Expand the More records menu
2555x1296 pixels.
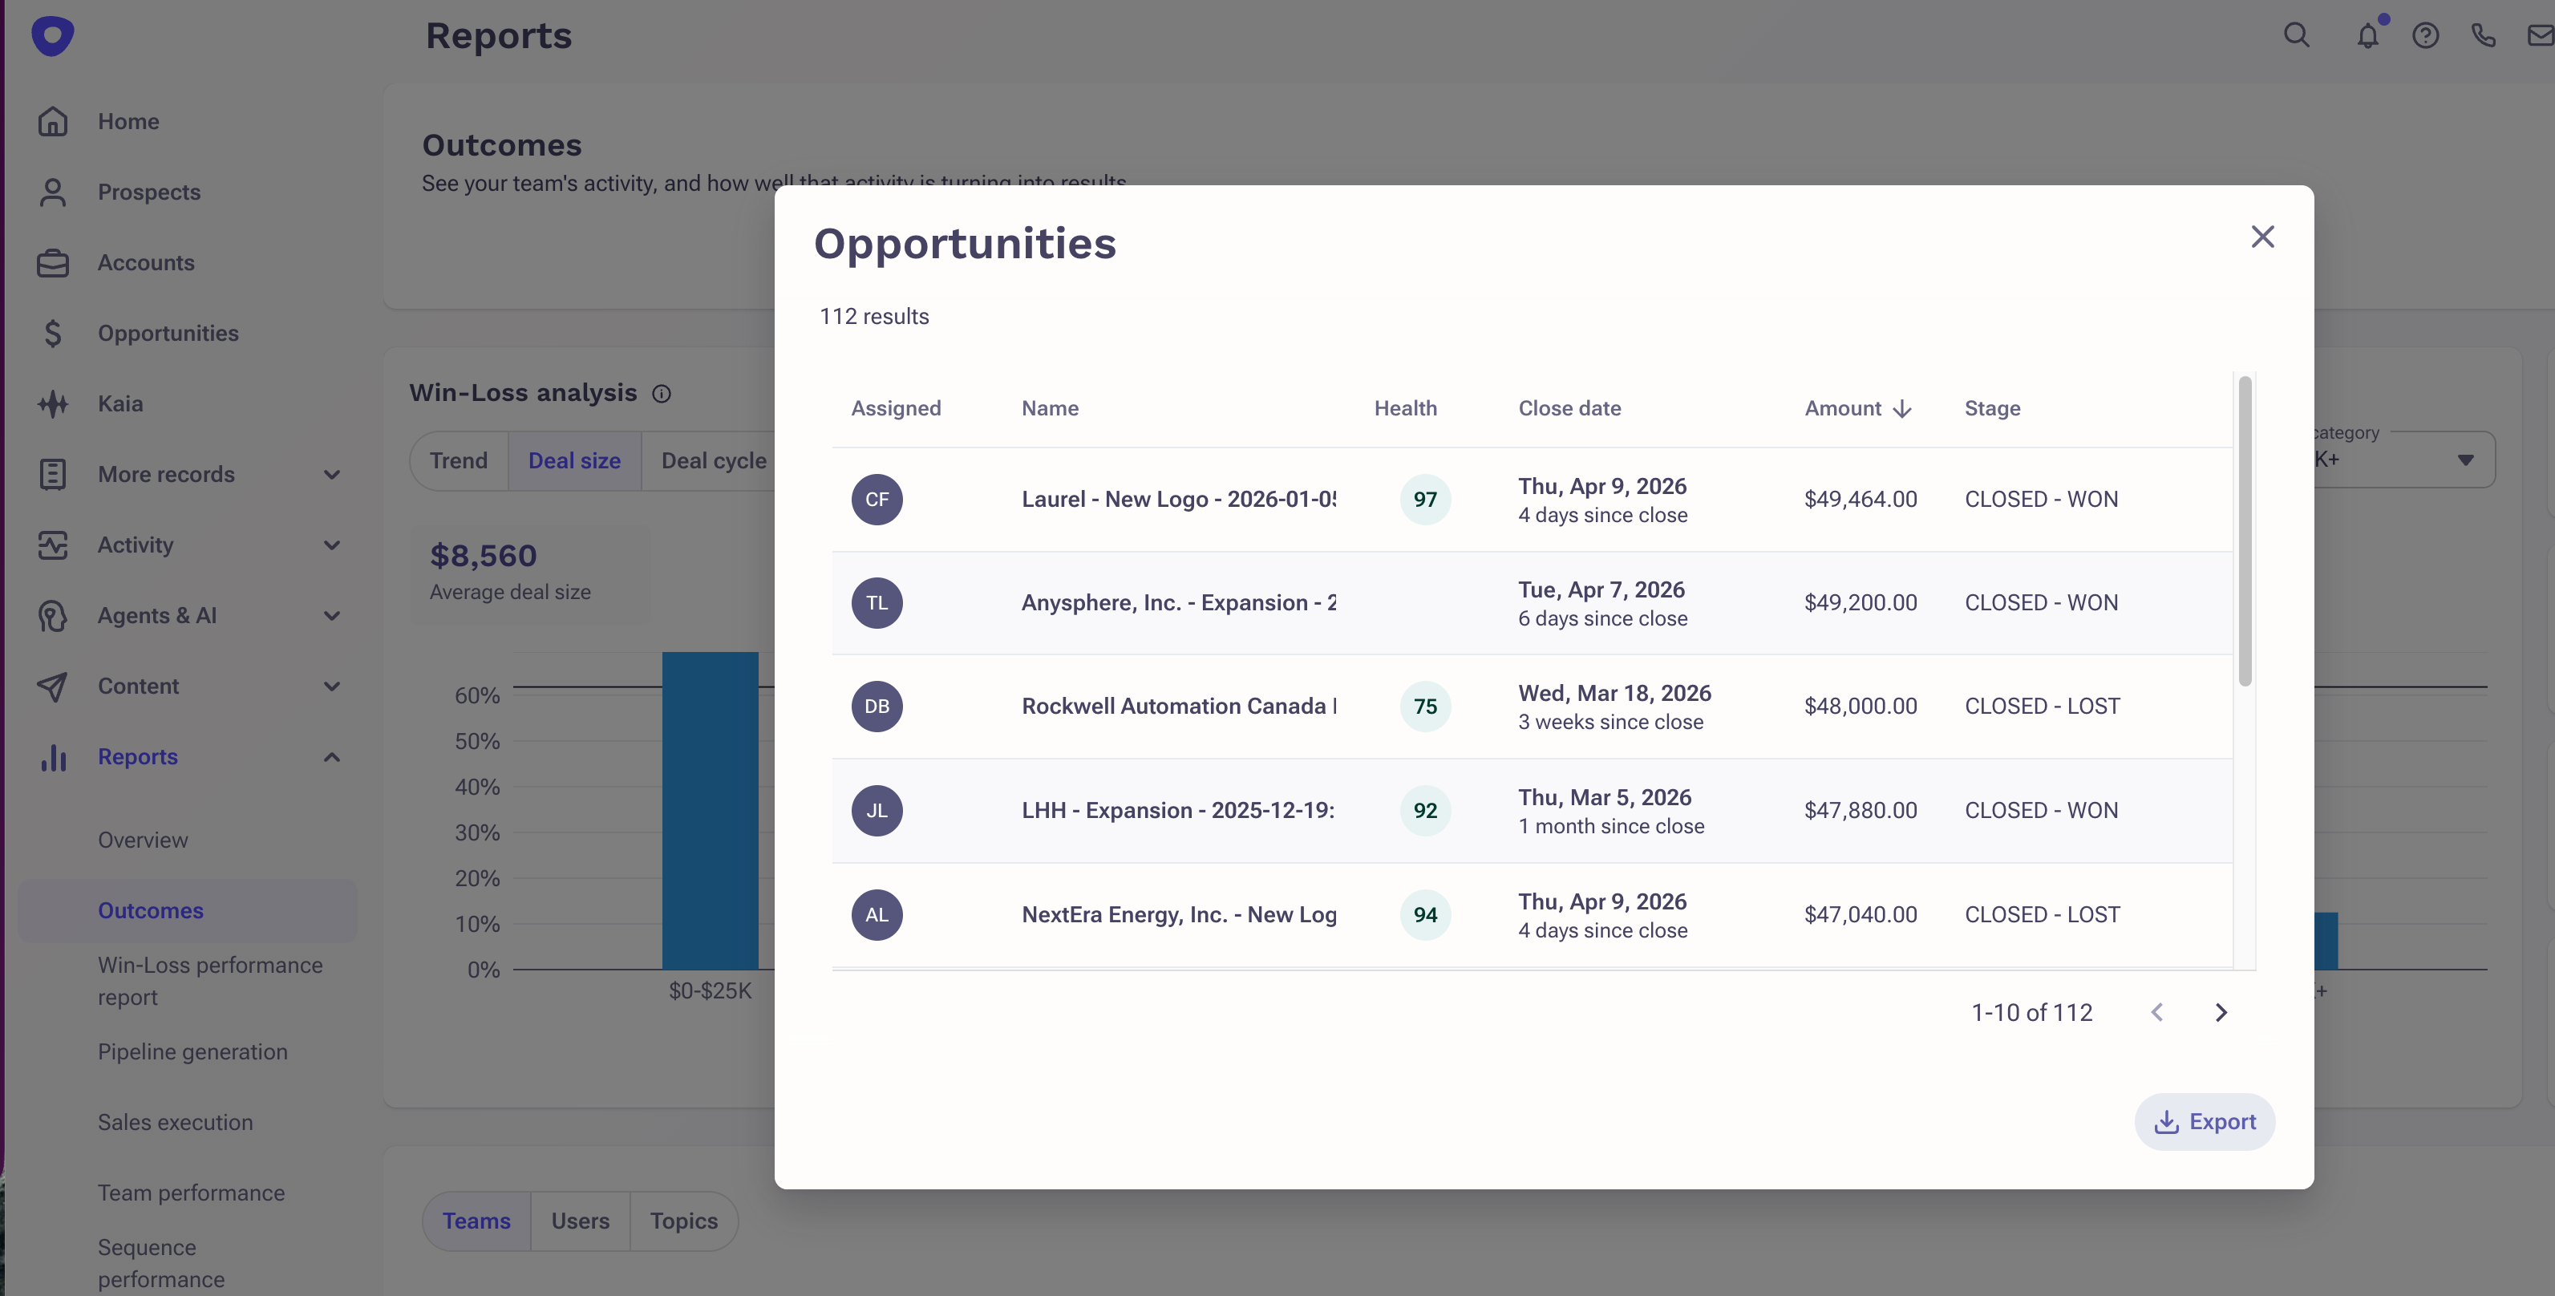pyautogui.click(x=331, y=475)
